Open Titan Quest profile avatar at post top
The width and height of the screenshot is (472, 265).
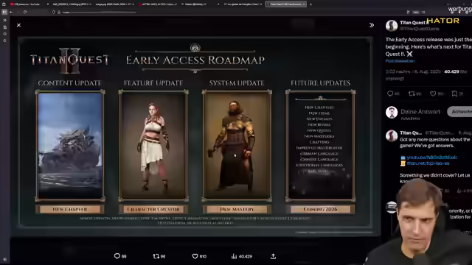pyautogui.click(x=392, y=26)
